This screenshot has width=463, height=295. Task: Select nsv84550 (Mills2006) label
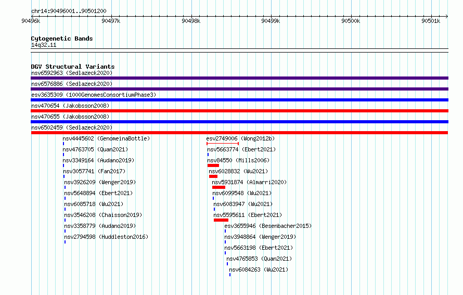coord(238,160)
